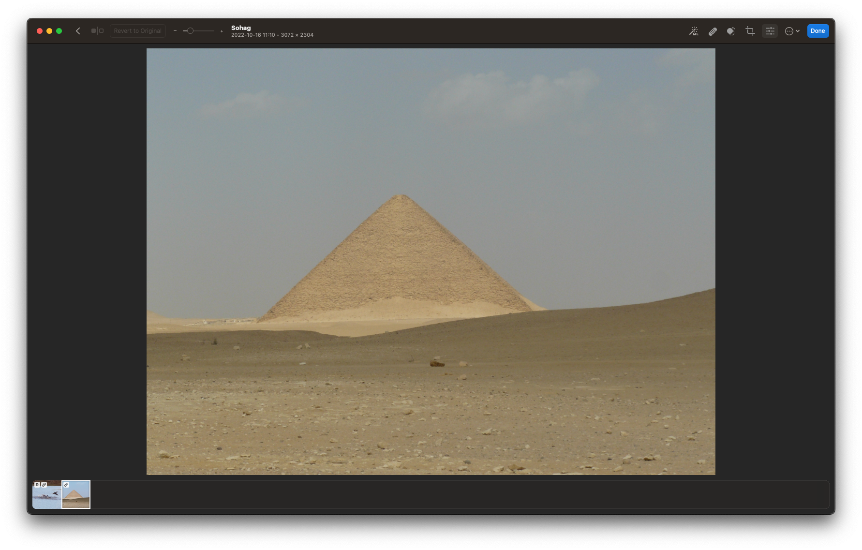This screenshot has width=862, height=550.
Task: Toggle the before/after comparison view icon
Action: point(97,31)
